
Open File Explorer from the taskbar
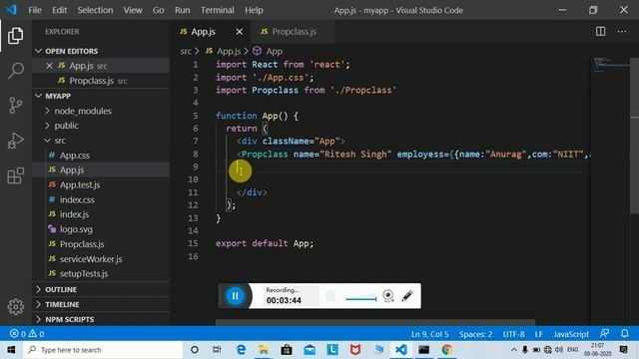(264, 350)
